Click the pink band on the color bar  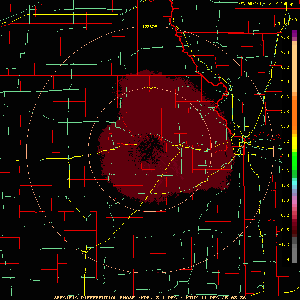pos(294,202)
